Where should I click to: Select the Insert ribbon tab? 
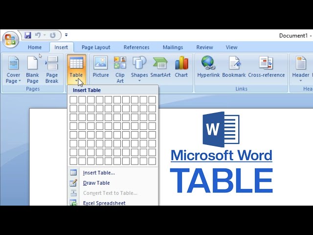tap(61, 47)
